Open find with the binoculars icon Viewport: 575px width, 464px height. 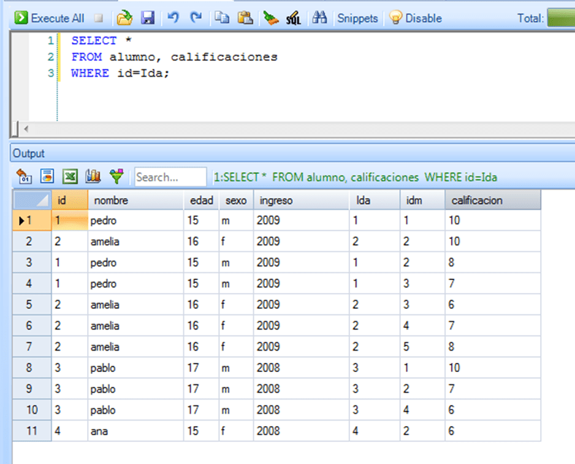point(319,18)
